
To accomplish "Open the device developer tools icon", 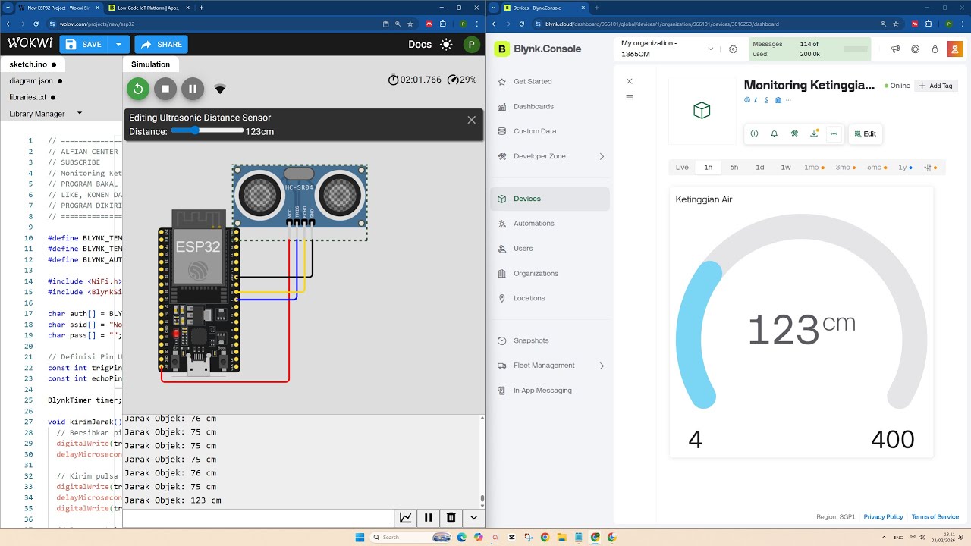I will point(794,133).
